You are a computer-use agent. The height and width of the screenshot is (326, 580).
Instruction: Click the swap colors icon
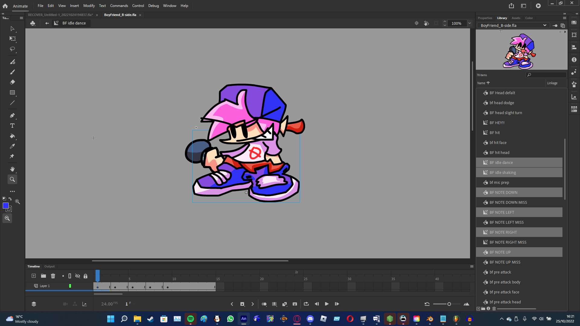[x=10, y=199]
